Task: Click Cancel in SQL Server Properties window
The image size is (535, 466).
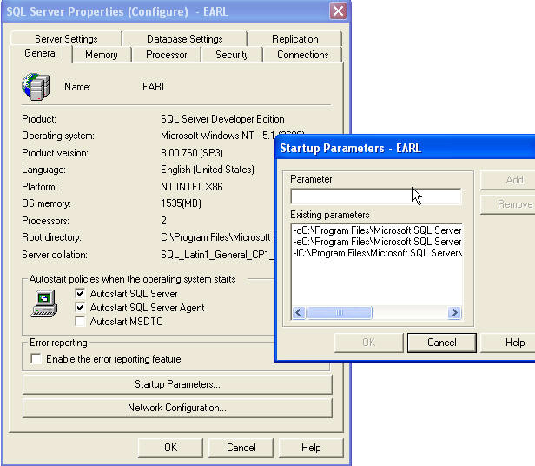Action: point(241,448)
